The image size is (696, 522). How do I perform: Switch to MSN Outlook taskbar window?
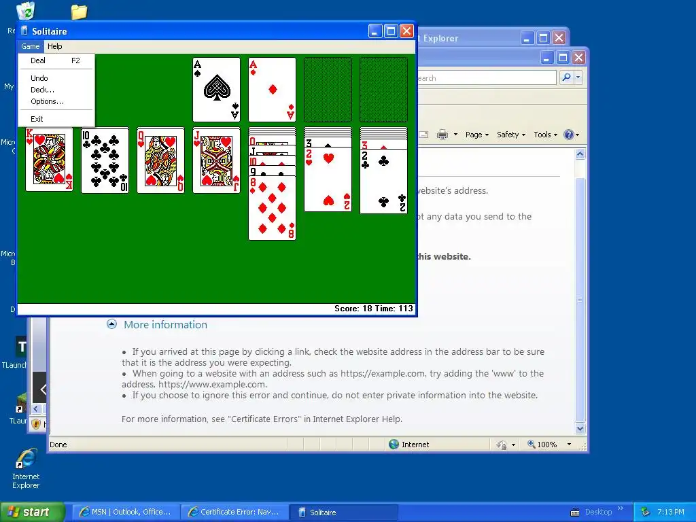(126, 512)
